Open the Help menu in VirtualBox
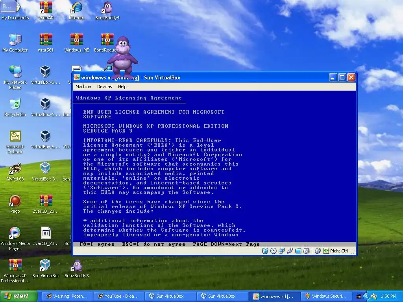Image resolution: width=403 pixels, height=302 pixels. [122, 87]
